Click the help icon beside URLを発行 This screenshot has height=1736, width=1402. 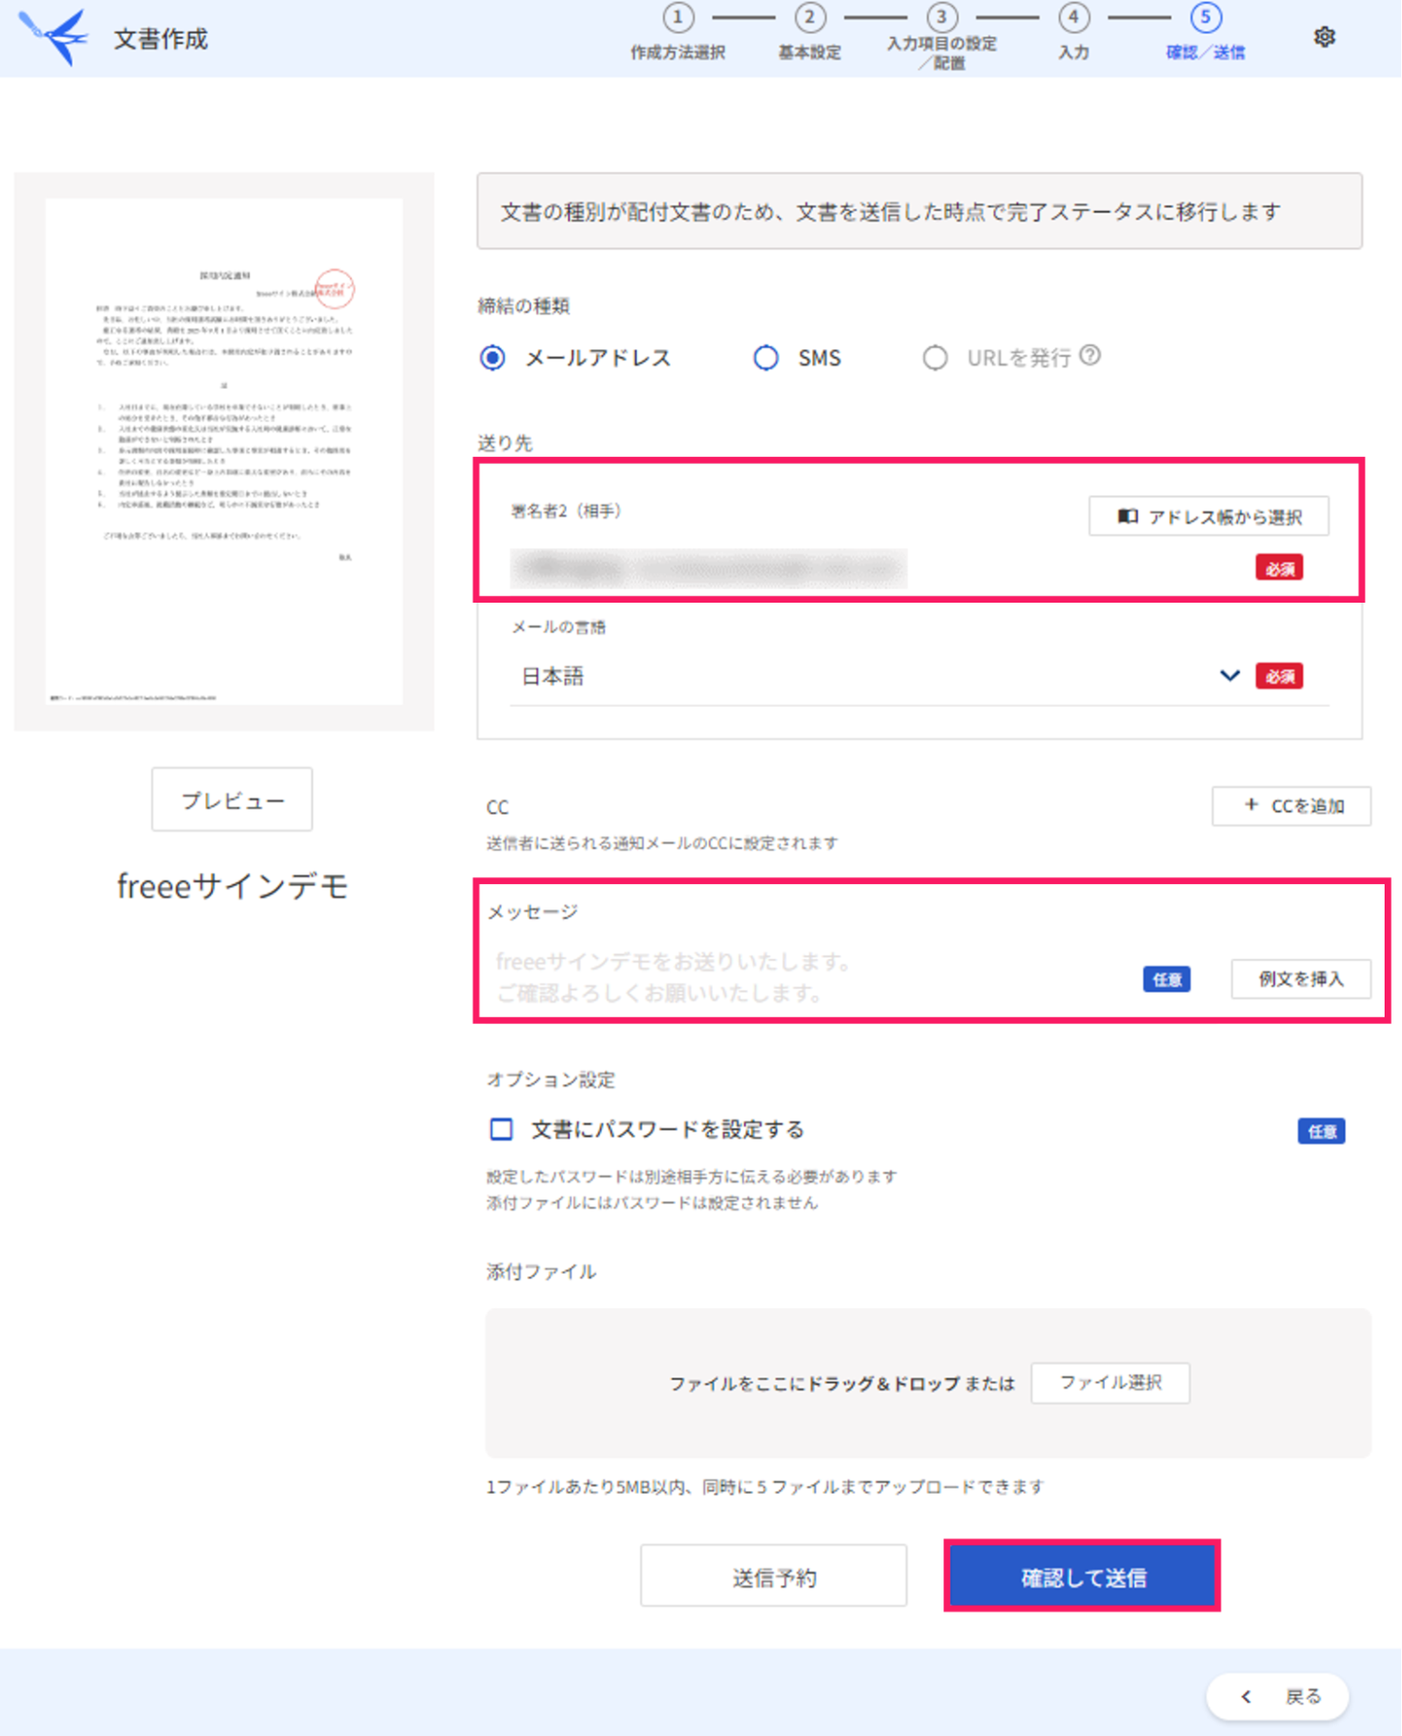pos(1090,355)
